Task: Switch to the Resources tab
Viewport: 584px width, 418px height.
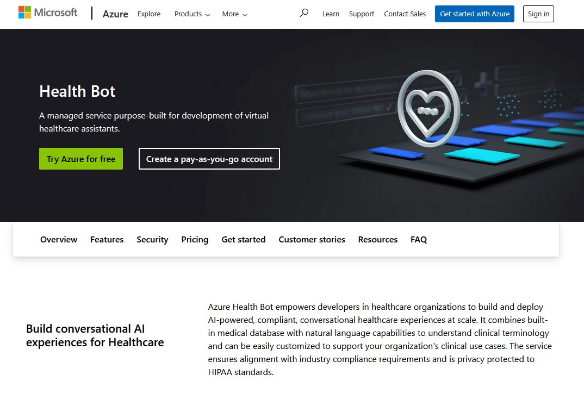Action: (x=378, y=240)
